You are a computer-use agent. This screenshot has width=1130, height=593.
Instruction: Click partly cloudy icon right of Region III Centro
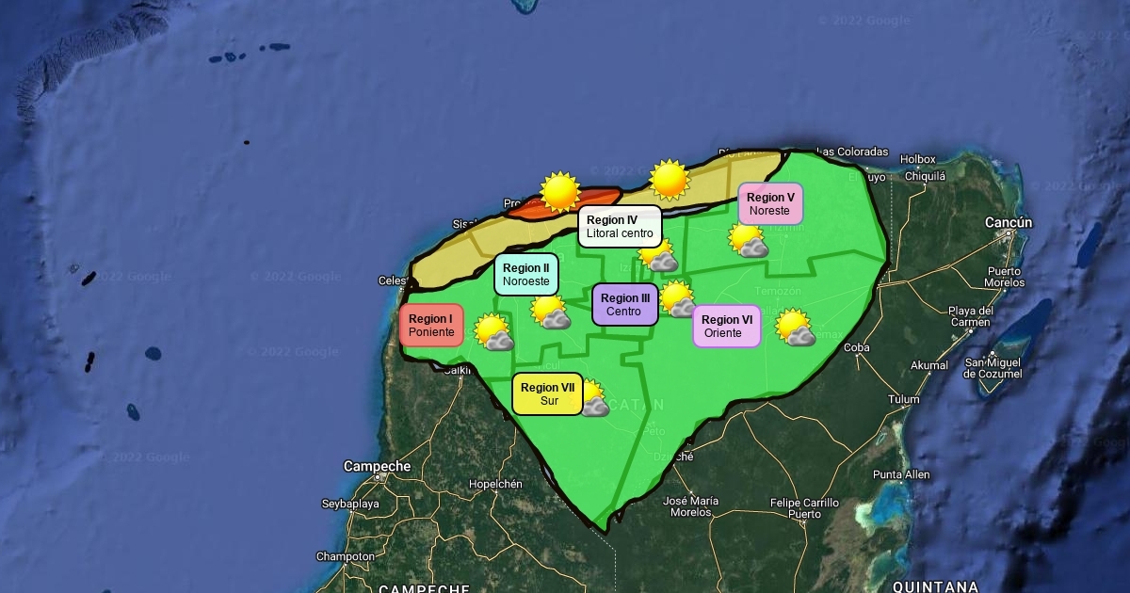(x=677, y=299)
